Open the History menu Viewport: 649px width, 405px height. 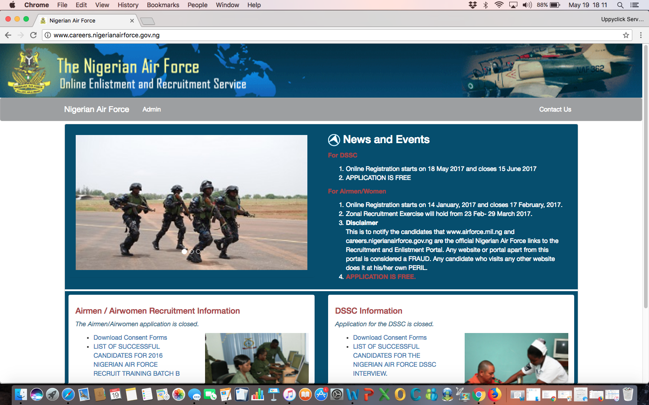[x=128, y=5]
